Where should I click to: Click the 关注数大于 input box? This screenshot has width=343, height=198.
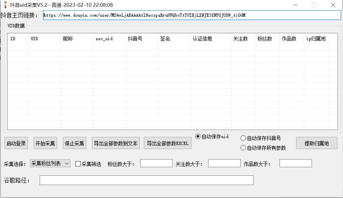point(224,163)
